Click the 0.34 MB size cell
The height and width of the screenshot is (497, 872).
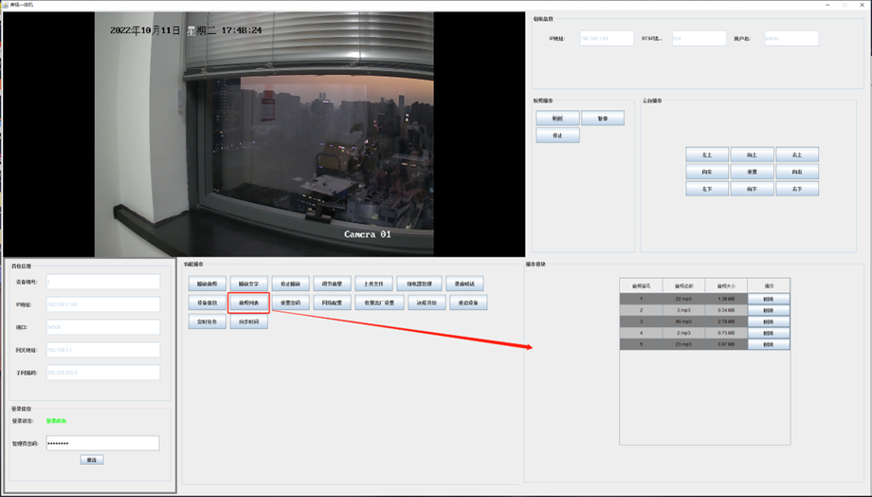[x=726, y=310]
